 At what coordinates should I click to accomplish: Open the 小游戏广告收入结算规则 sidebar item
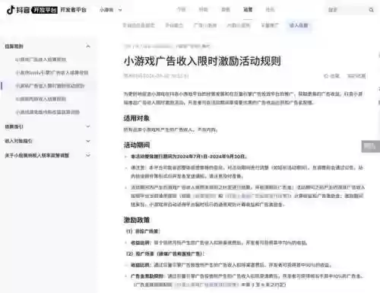tap(41, 59)
